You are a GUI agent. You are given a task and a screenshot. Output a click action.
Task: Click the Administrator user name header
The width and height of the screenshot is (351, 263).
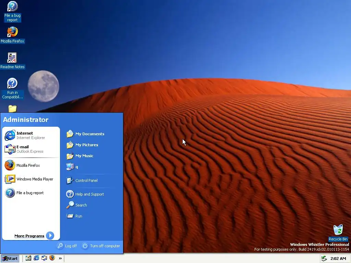coord(25,120)
